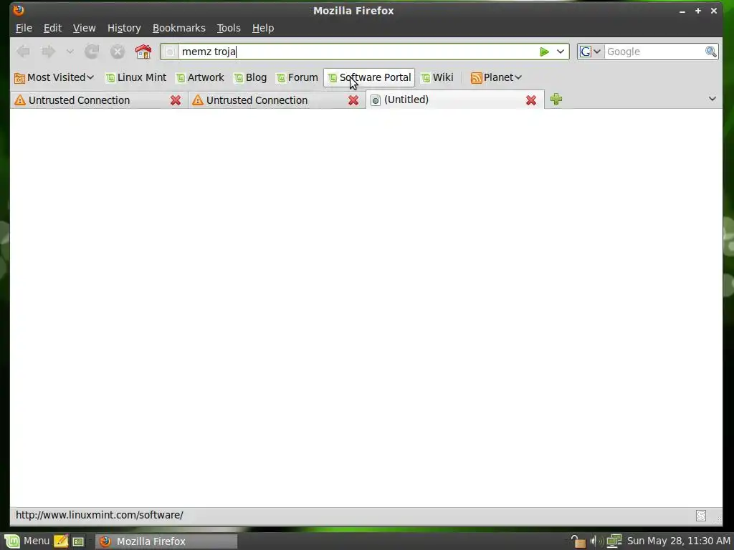Open the Edit menu

pos(52,28)
